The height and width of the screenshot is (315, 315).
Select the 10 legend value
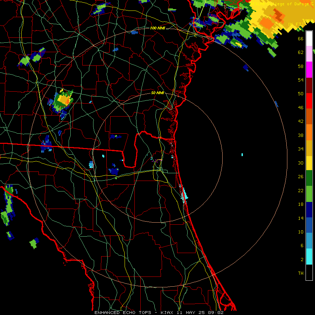coord(301,232)
